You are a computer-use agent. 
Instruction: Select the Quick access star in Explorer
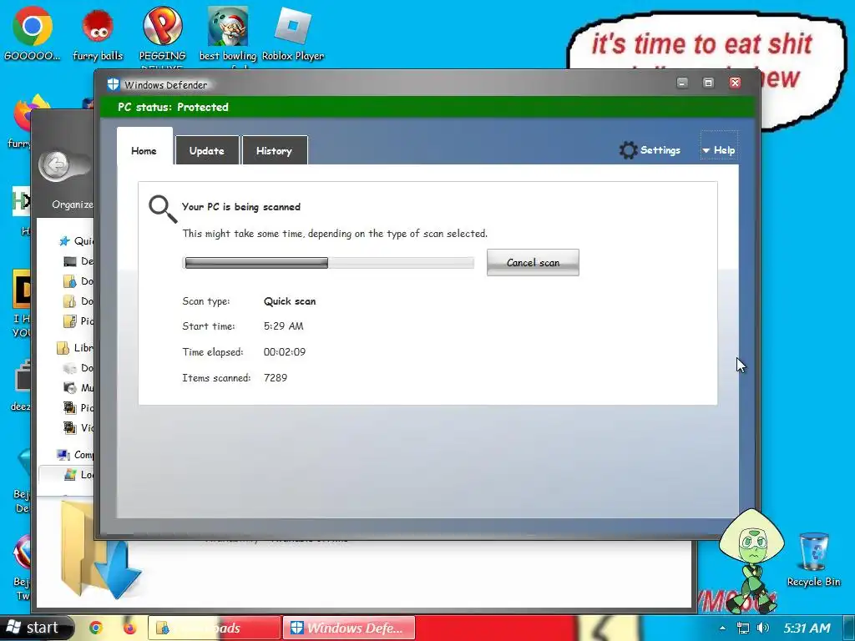(x=64, y=241)
